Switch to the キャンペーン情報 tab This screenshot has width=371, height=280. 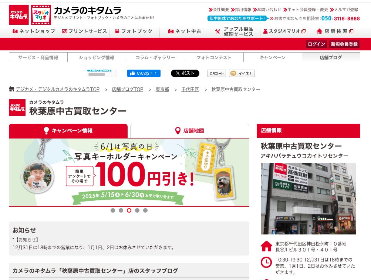pos(68,131)
